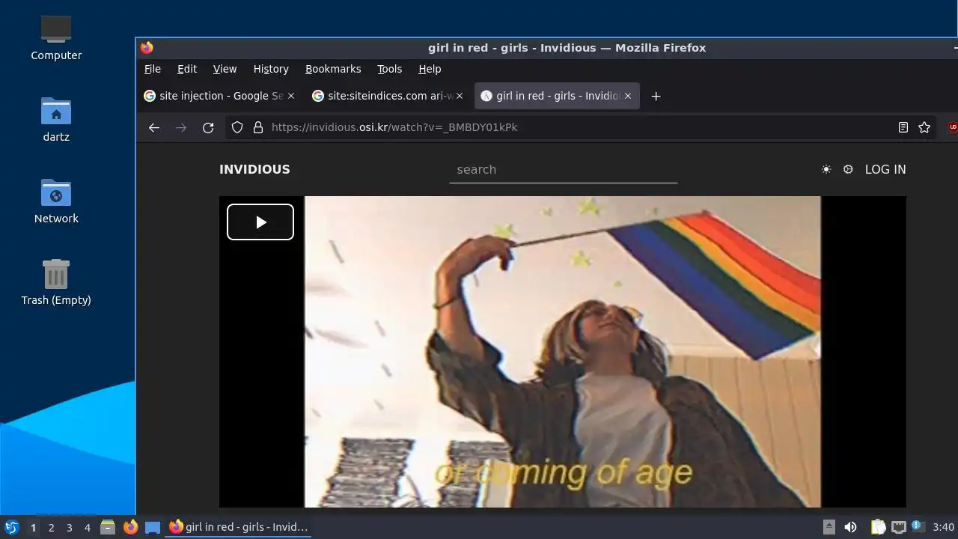Show site security padlock info

click(258, 127)
